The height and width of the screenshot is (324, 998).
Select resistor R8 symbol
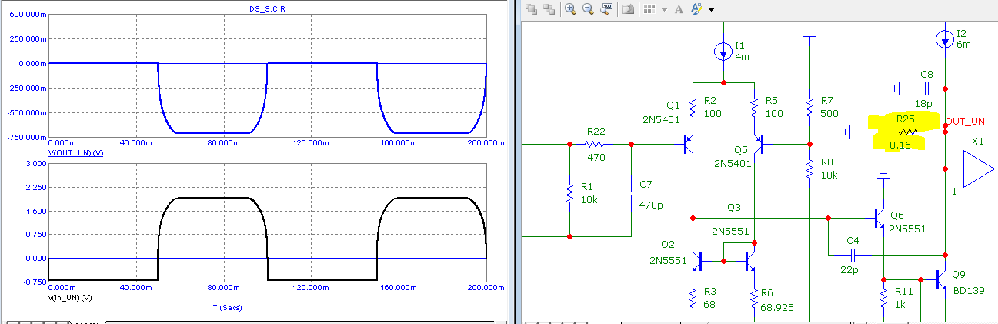tap(809, 169)
